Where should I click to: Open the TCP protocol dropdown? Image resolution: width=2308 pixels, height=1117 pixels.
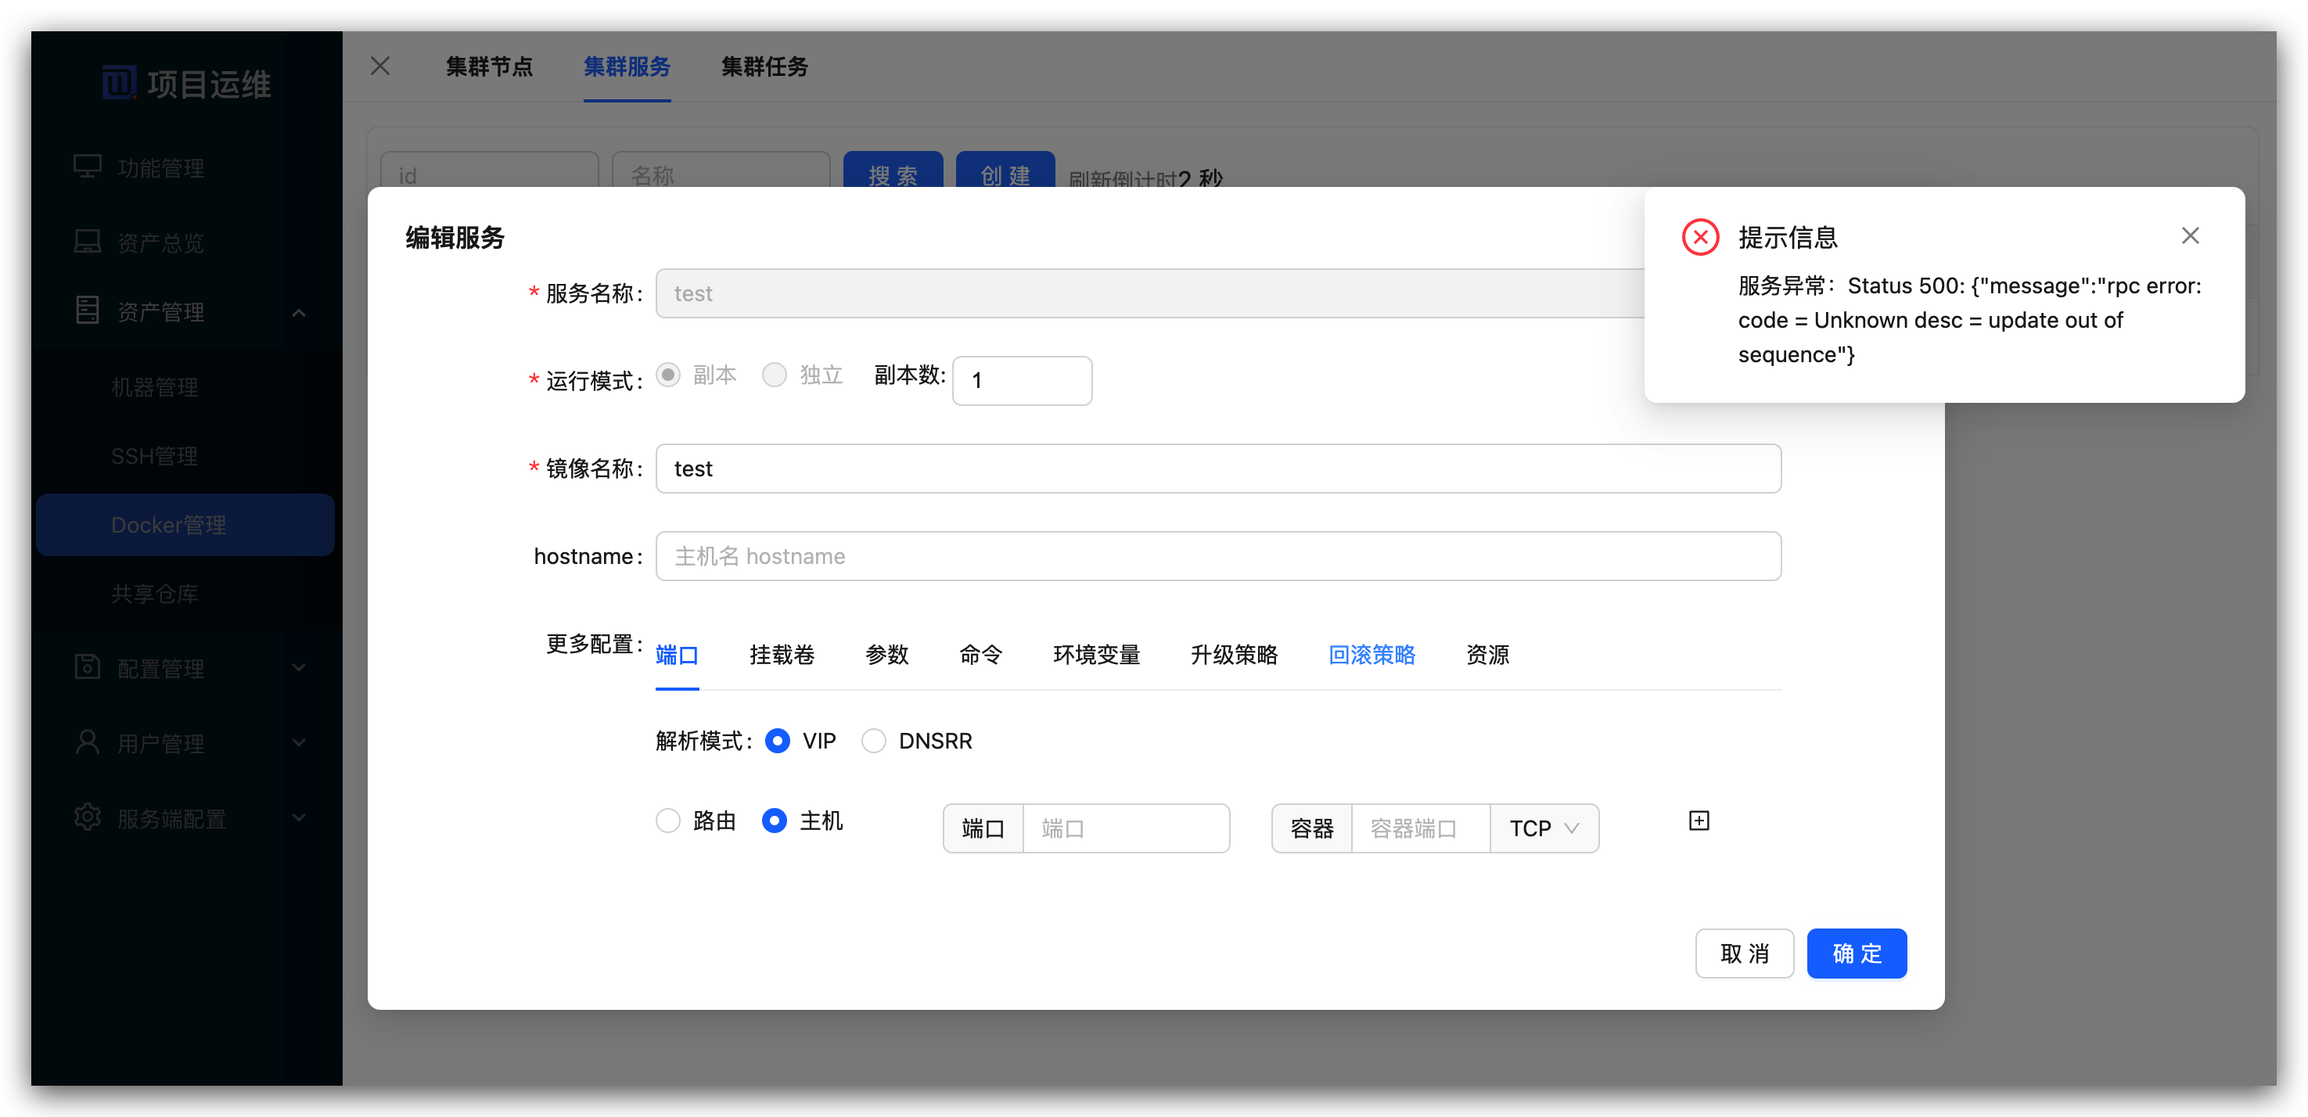tap(1544, 828)
